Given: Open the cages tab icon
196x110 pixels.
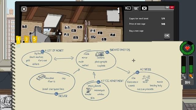Looking at the screenshot, I should [136, 8].
